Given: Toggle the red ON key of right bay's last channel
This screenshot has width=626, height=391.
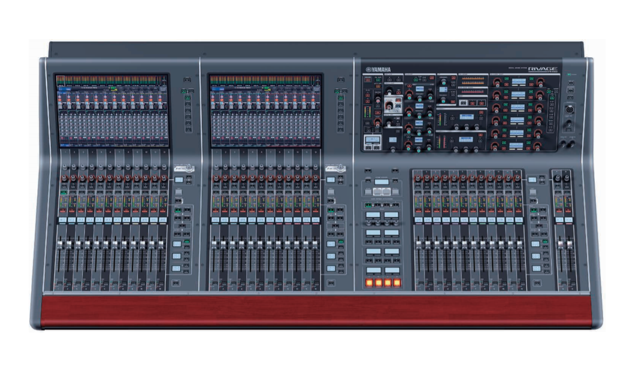Looking at the screenshot, I should (517, 210).
